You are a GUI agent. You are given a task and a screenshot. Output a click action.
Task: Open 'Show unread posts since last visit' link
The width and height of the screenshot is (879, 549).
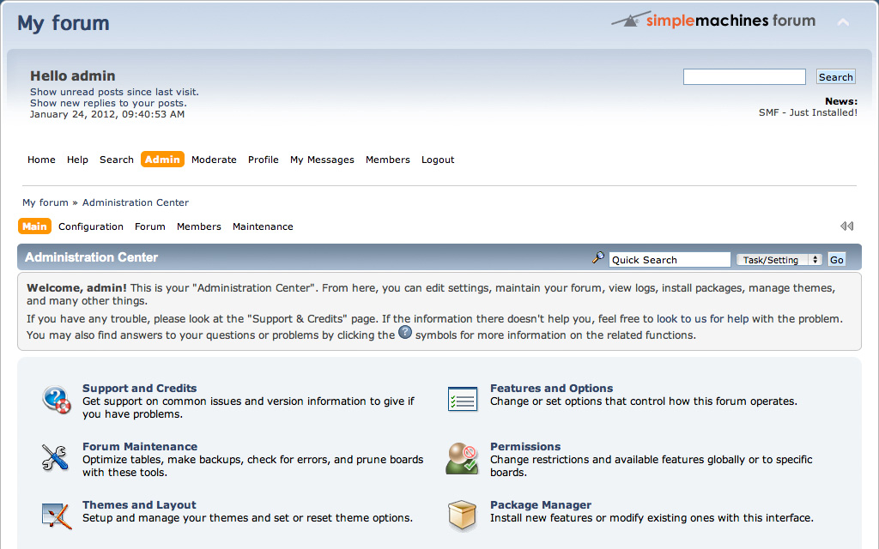click(114, 92)
